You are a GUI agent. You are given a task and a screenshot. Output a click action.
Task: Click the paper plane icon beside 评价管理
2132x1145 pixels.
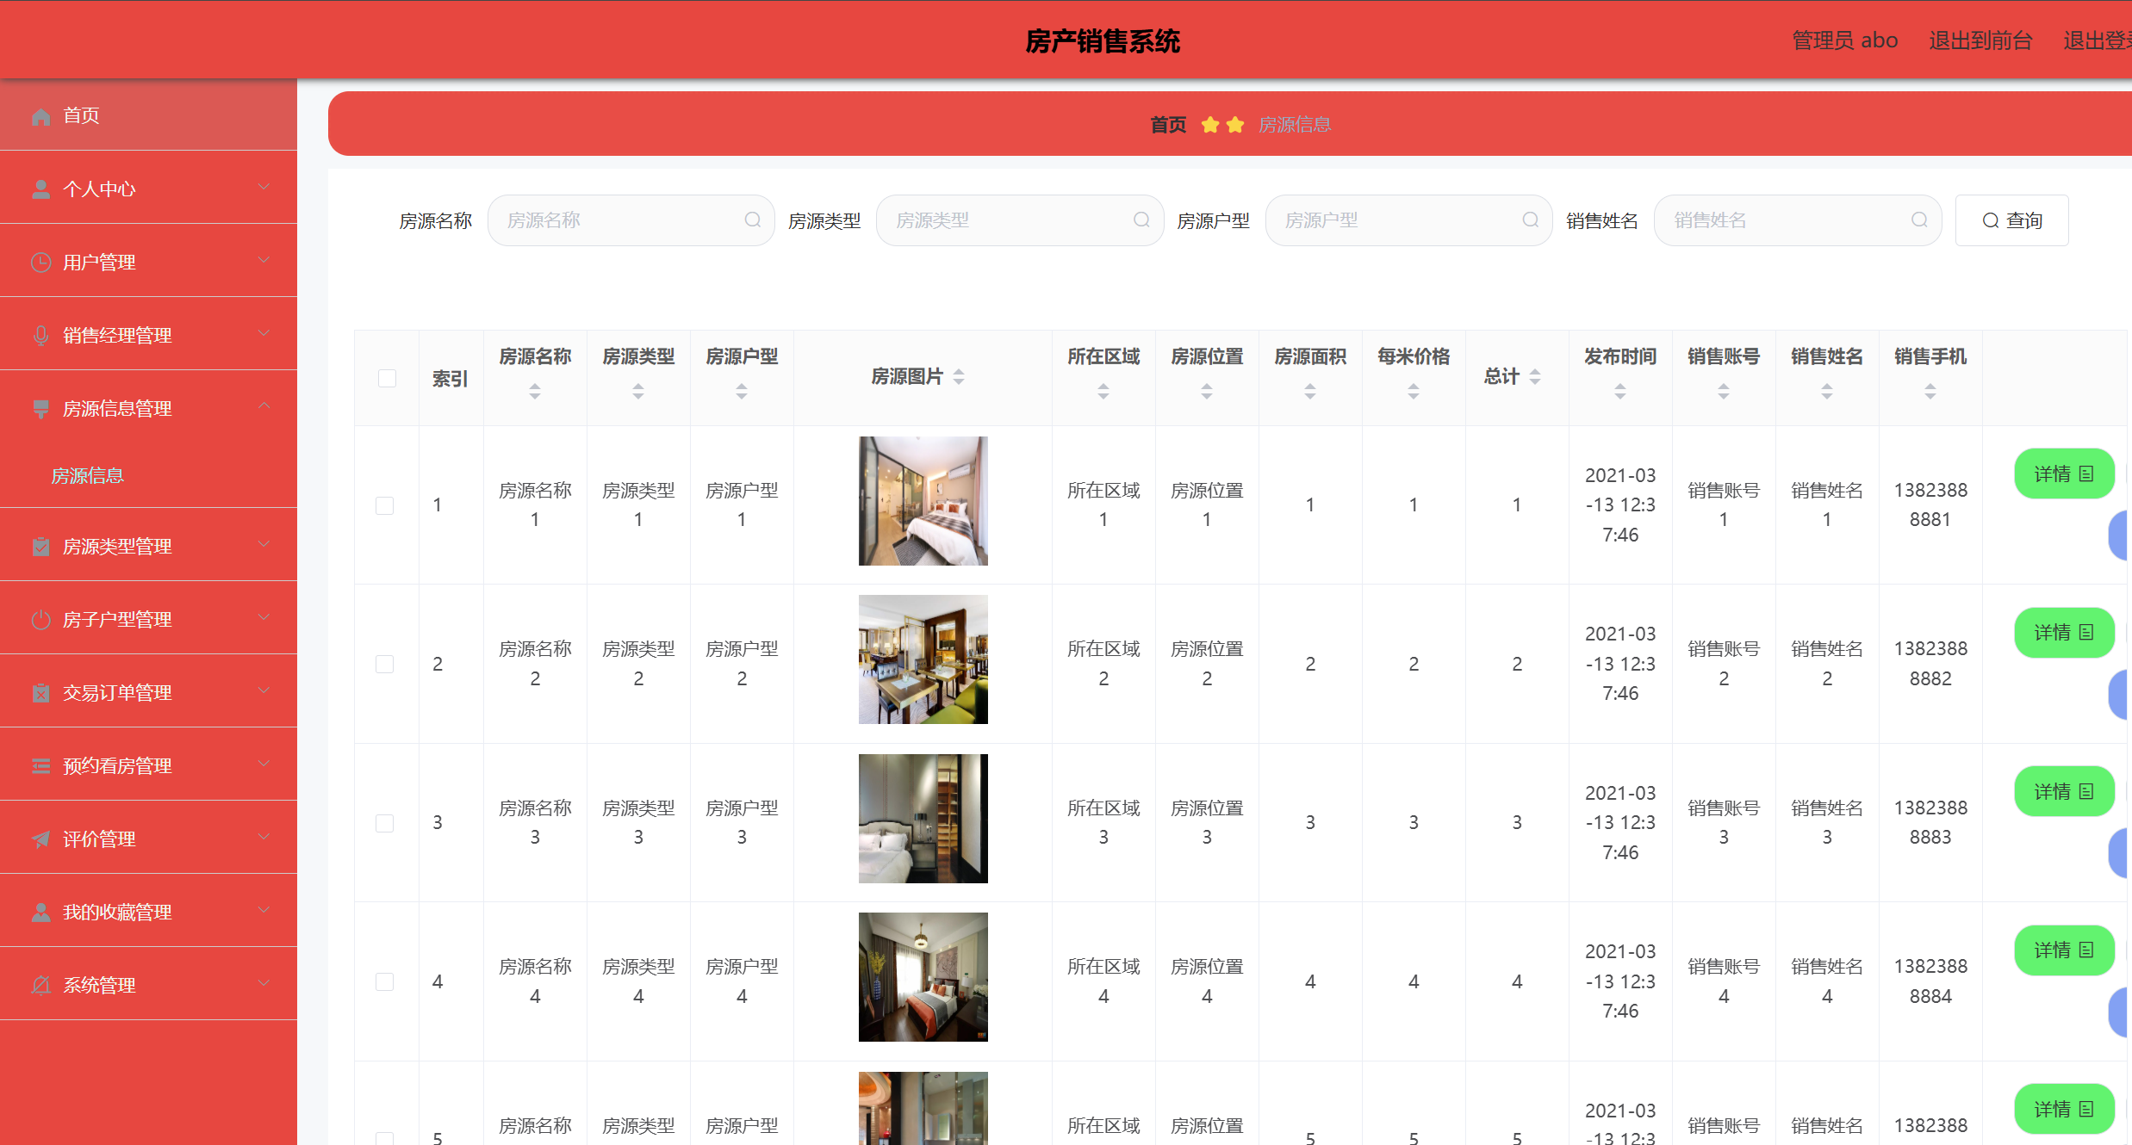point(40,839)
